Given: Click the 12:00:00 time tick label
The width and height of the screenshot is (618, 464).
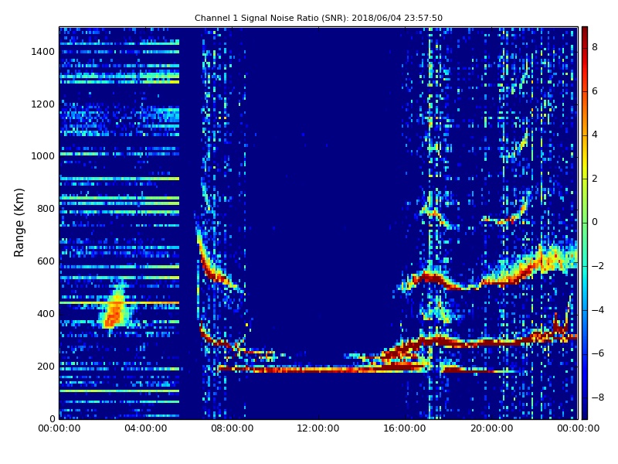Looking at the screenshot, I should [318, 428].
